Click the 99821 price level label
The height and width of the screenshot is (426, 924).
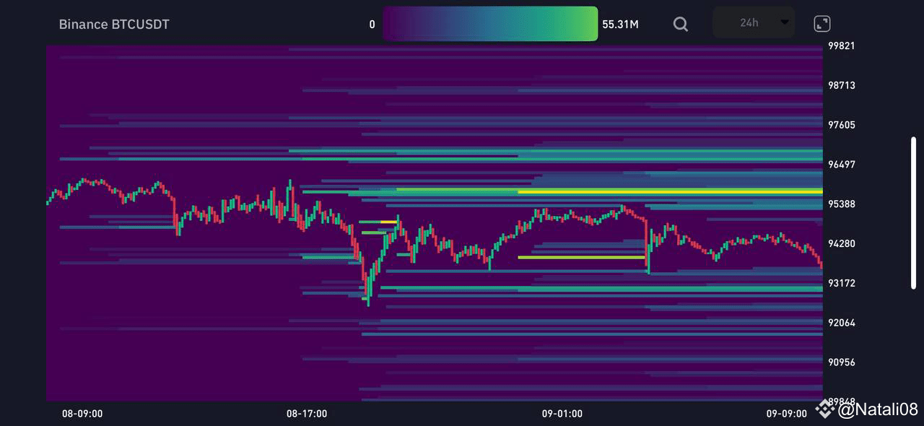[841, 45]
